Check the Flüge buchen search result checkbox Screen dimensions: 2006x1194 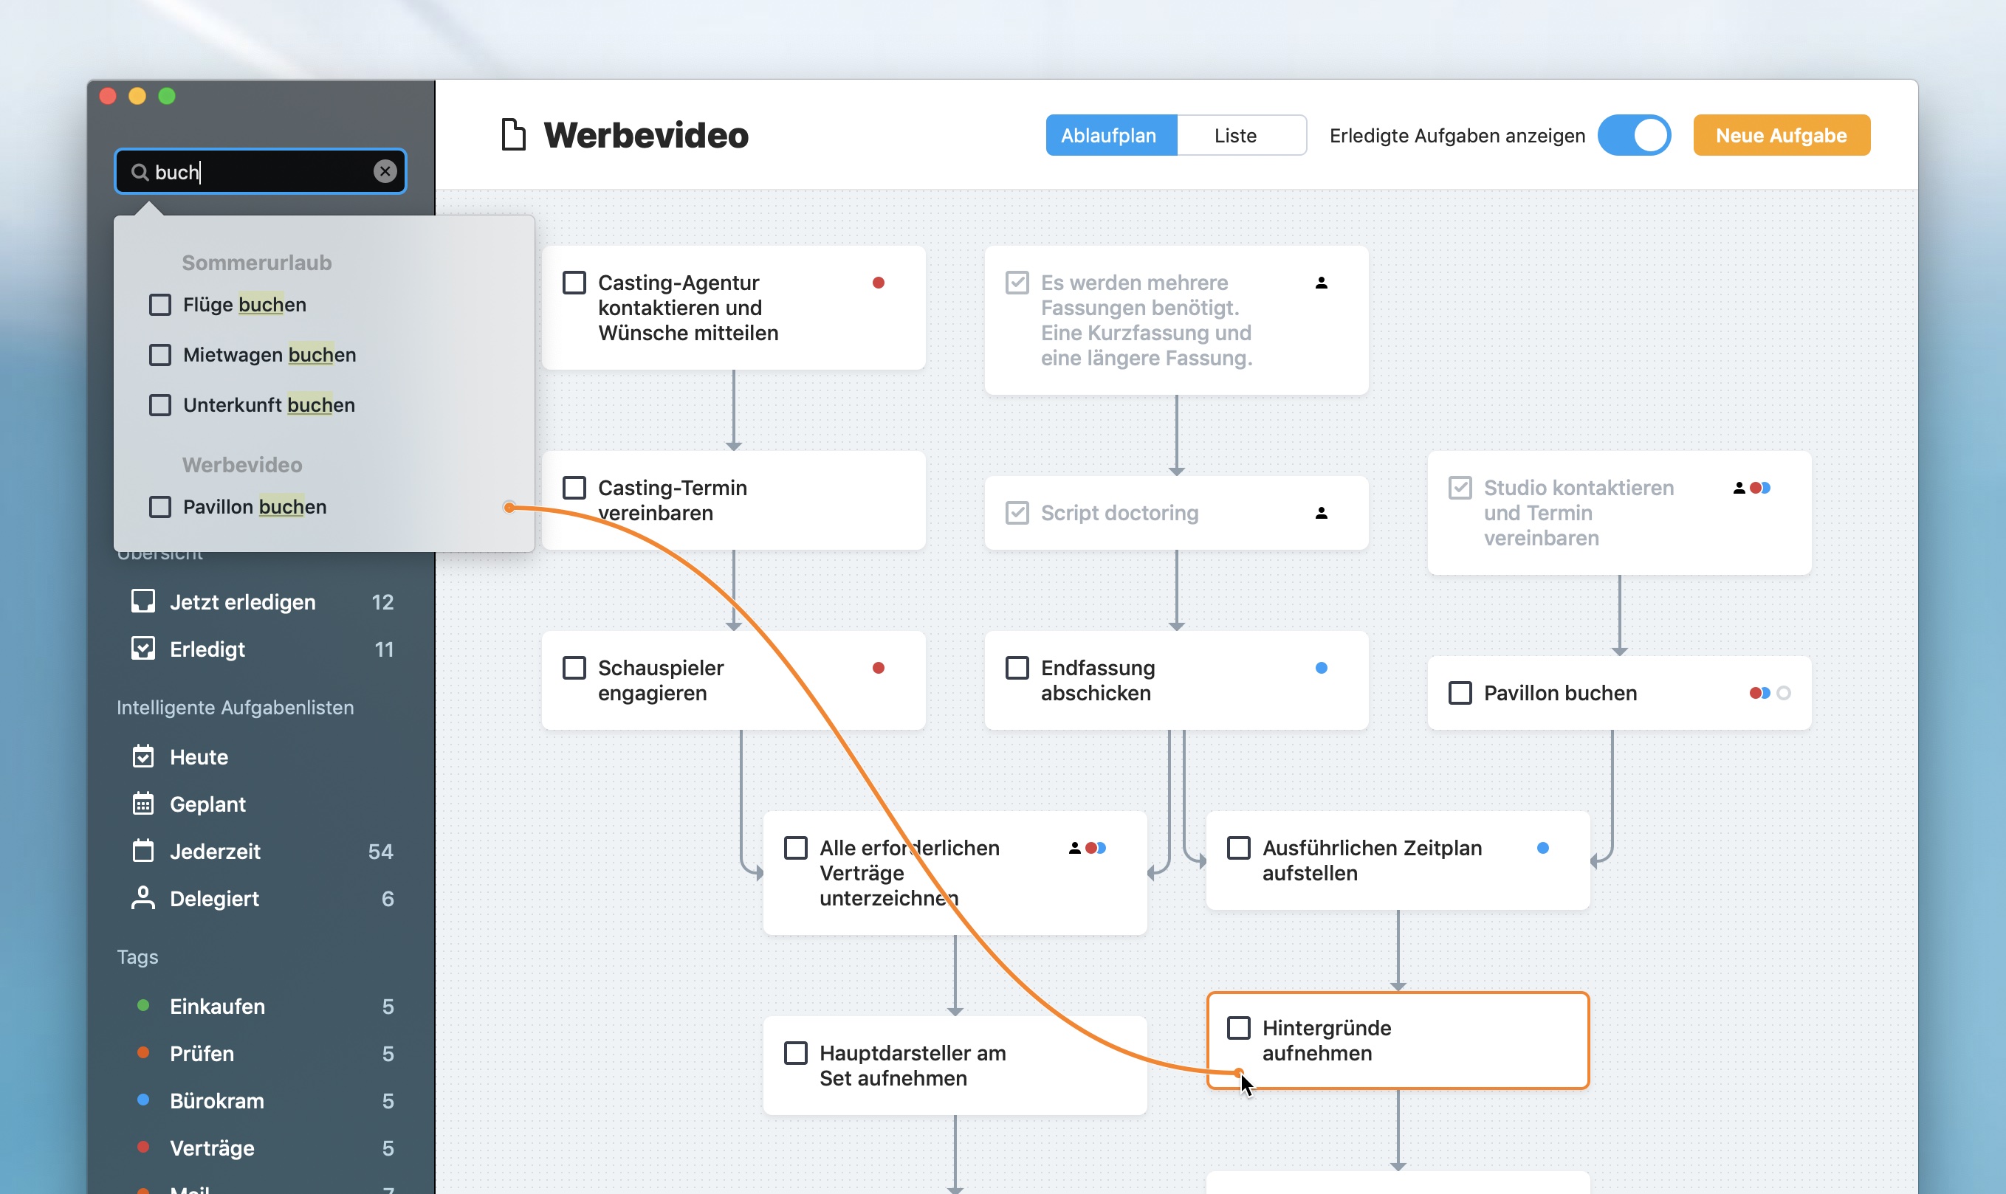[x=160, y=305]
